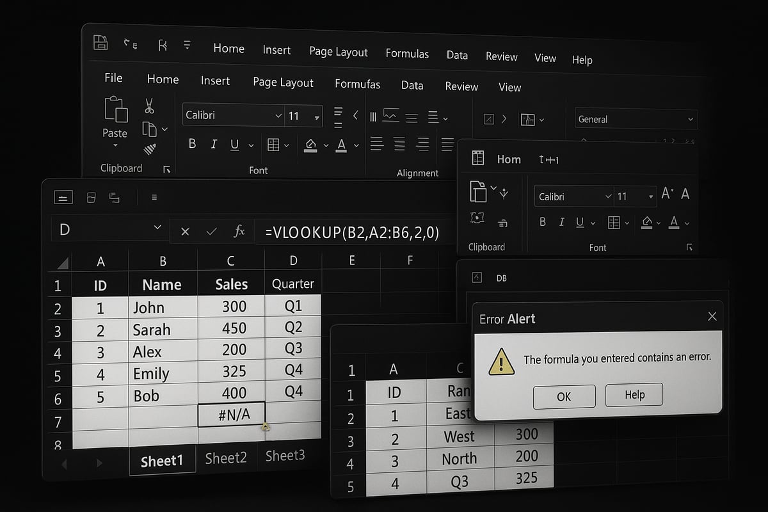Toggle italic formatting

click(x=214, y=144)
